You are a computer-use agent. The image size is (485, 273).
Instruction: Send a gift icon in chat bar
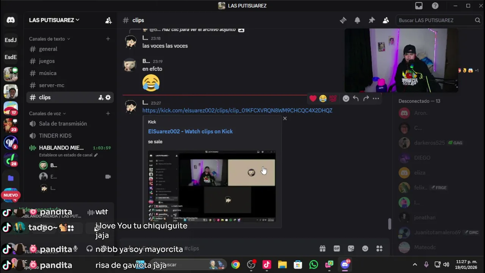point(322,249)
